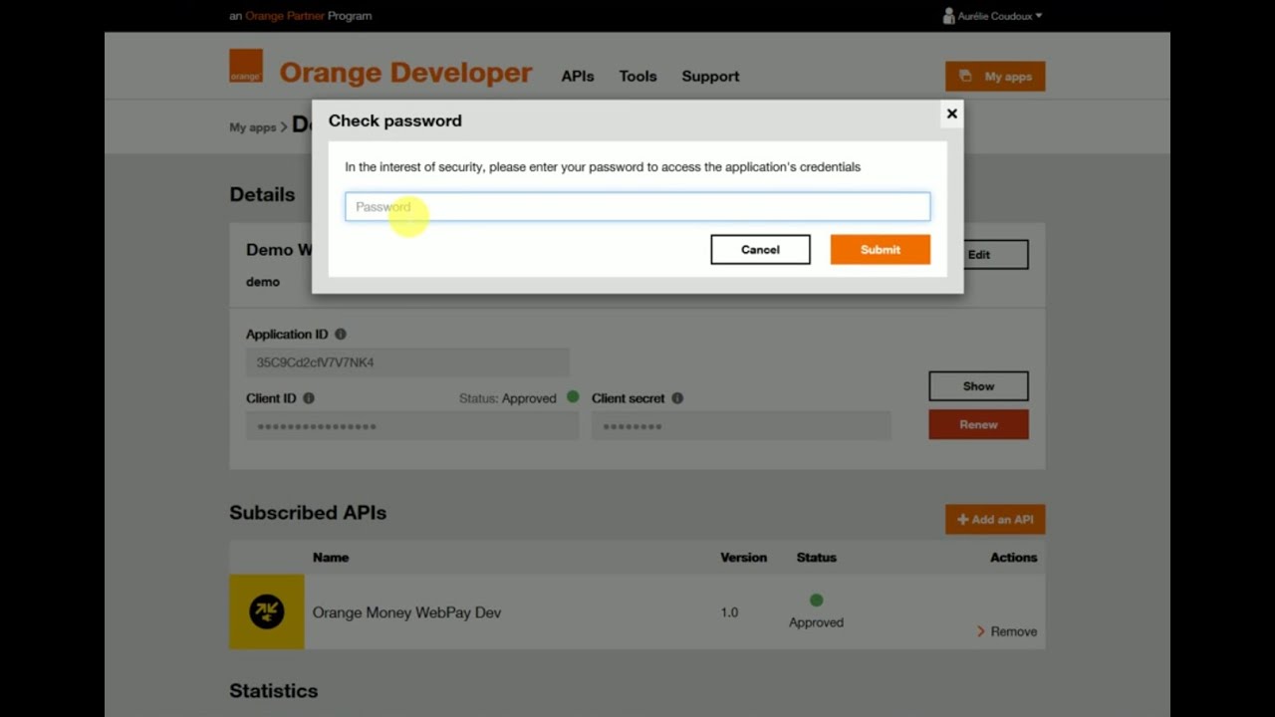Cancel the Check password dialog
Screen dimensions: 1275x717
click(x=760, y=250)
